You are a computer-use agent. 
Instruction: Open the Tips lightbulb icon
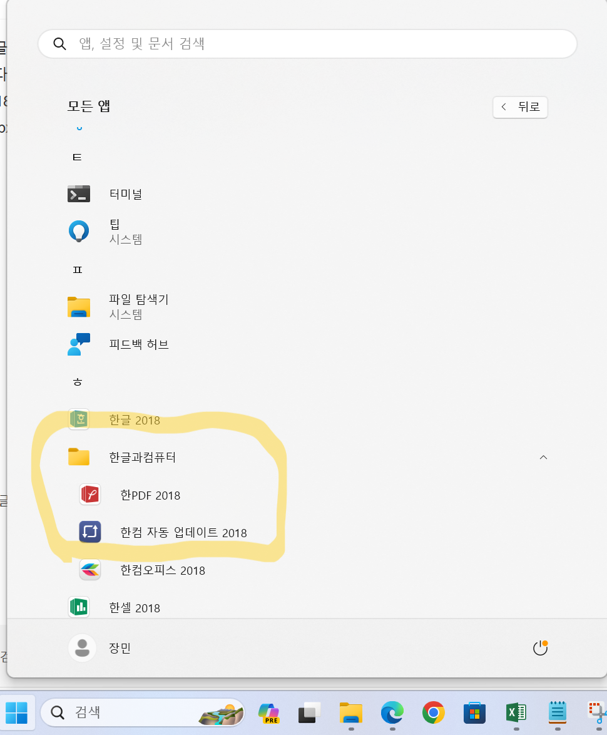[x=79, y=231]
